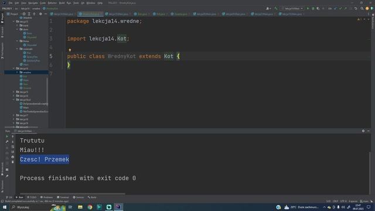Open the Refactor menu
Viewport: 375px width, 211px height.
pos(52,3)
